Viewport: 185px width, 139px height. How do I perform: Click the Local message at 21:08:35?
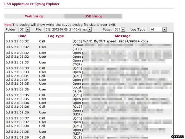tap(122, 89)
